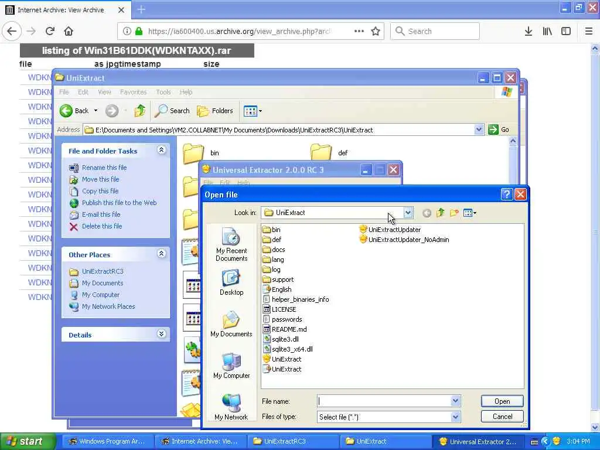Image resolution: width=600 pixels, height=450 pixels.
Task: Open the Favorites menu in explorer
Action: (x=133, y=92)
